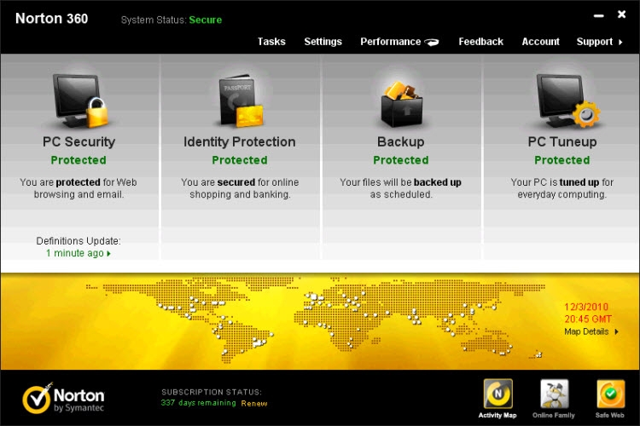Click Protected status under Backup

(401, 160)
